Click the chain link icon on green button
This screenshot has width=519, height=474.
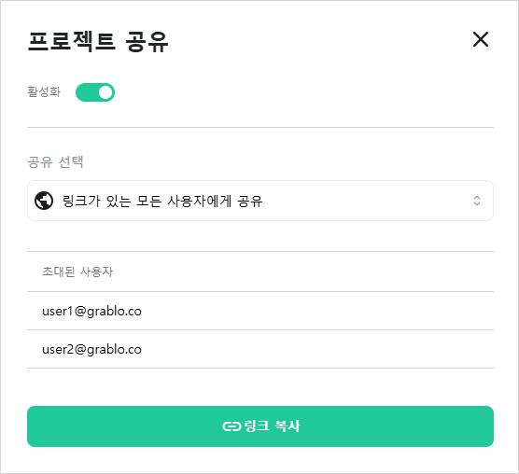pos(231,426)
